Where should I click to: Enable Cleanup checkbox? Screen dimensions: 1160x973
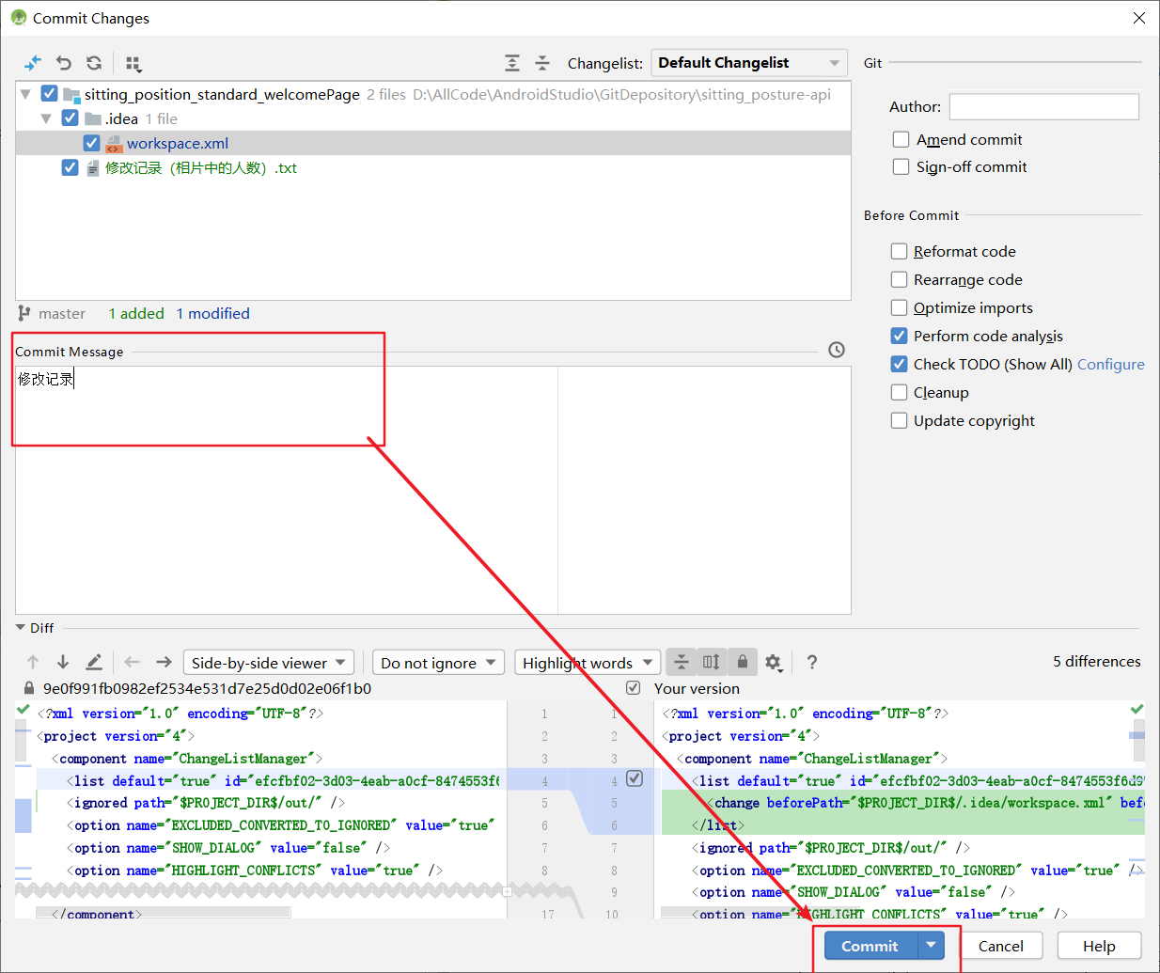[900, 392]
